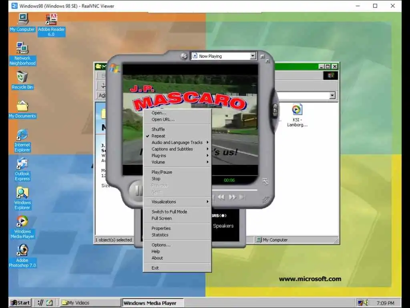Click the resize grip at the player's corner
Screen dimensions: 410x308
265,200
